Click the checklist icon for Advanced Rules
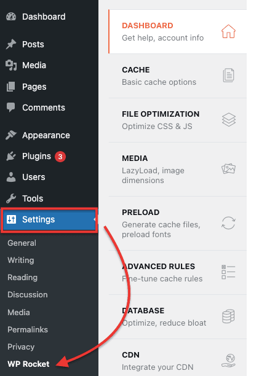Image resolution: width=259 pixels, height=376 pixels. [228, 272]
